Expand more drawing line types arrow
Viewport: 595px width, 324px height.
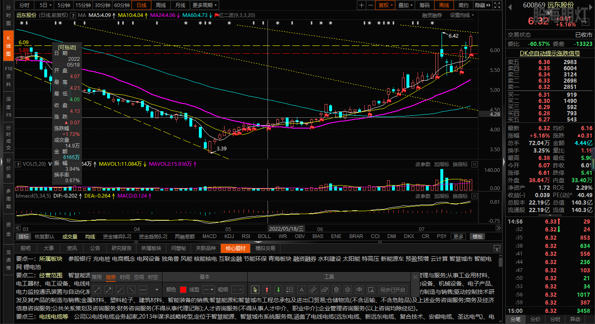tap(157, 290)
